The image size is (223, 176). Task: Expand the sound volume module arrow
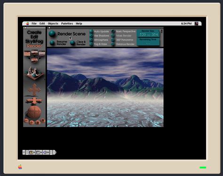(48, 152)
